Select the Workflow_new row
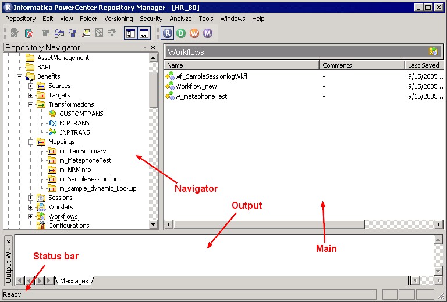This screenshot has height=302, width=447. point(304,86)
